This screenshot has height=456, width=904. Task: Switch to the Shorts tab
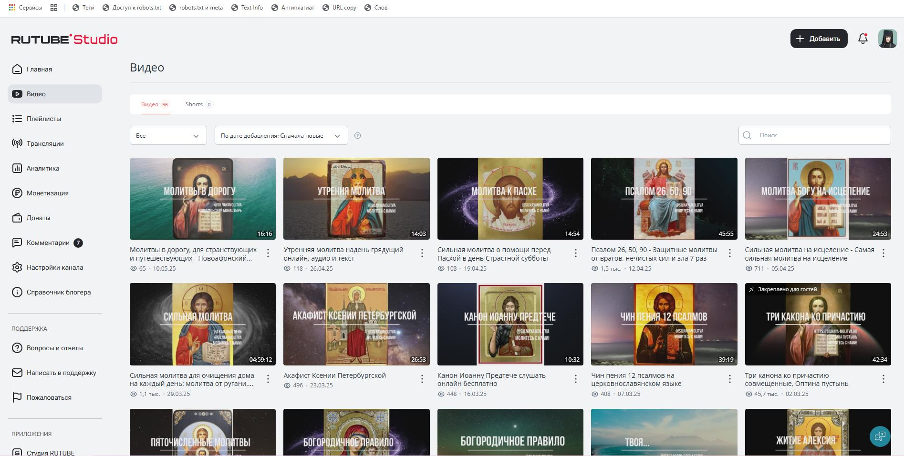click(x=199, y=104)
